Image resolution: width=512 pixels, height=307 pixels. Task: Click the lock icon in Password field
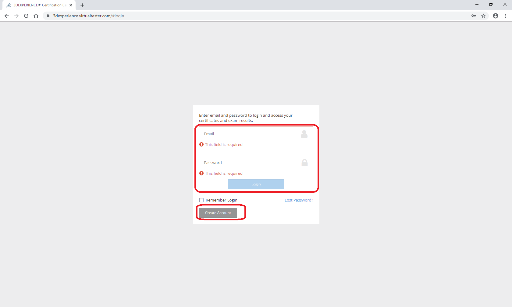[304, 163]
